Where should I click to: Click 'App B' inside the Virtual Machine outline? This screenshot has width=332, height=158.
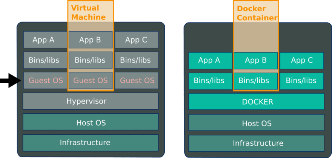[91, 40]
